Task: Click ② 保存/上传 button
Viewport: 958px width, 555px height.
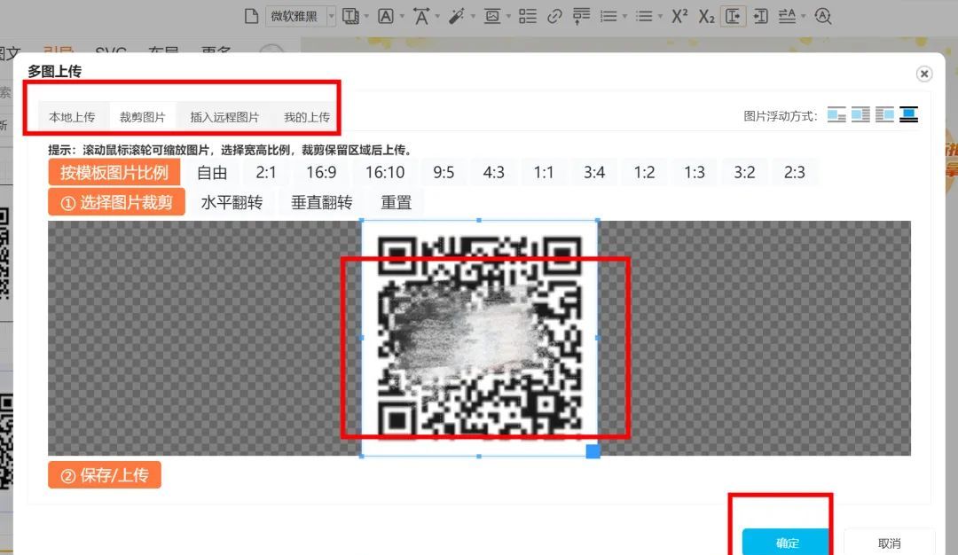Action: (x=105, y=474)
